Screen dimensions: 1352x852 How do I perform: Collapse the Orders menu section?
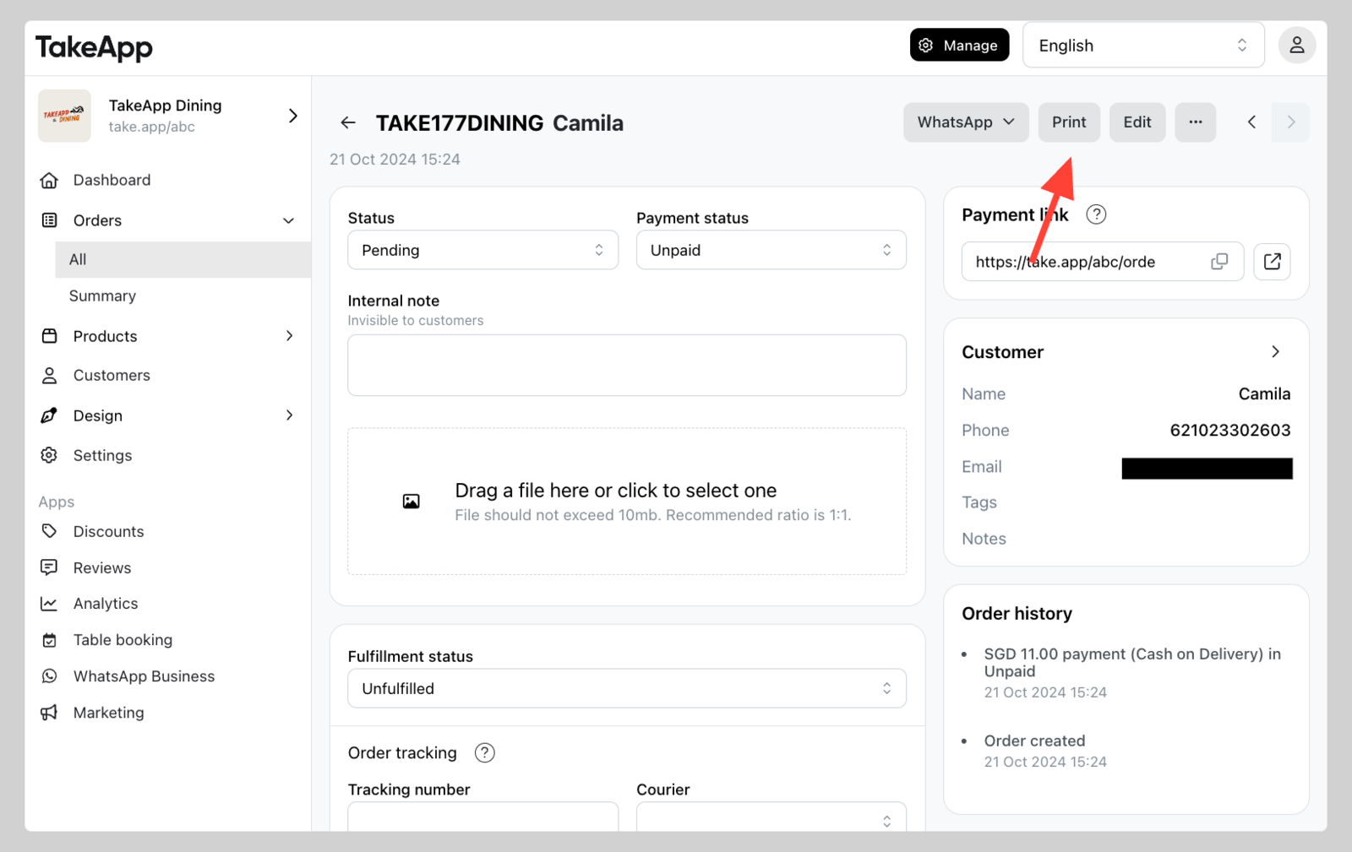288,220
